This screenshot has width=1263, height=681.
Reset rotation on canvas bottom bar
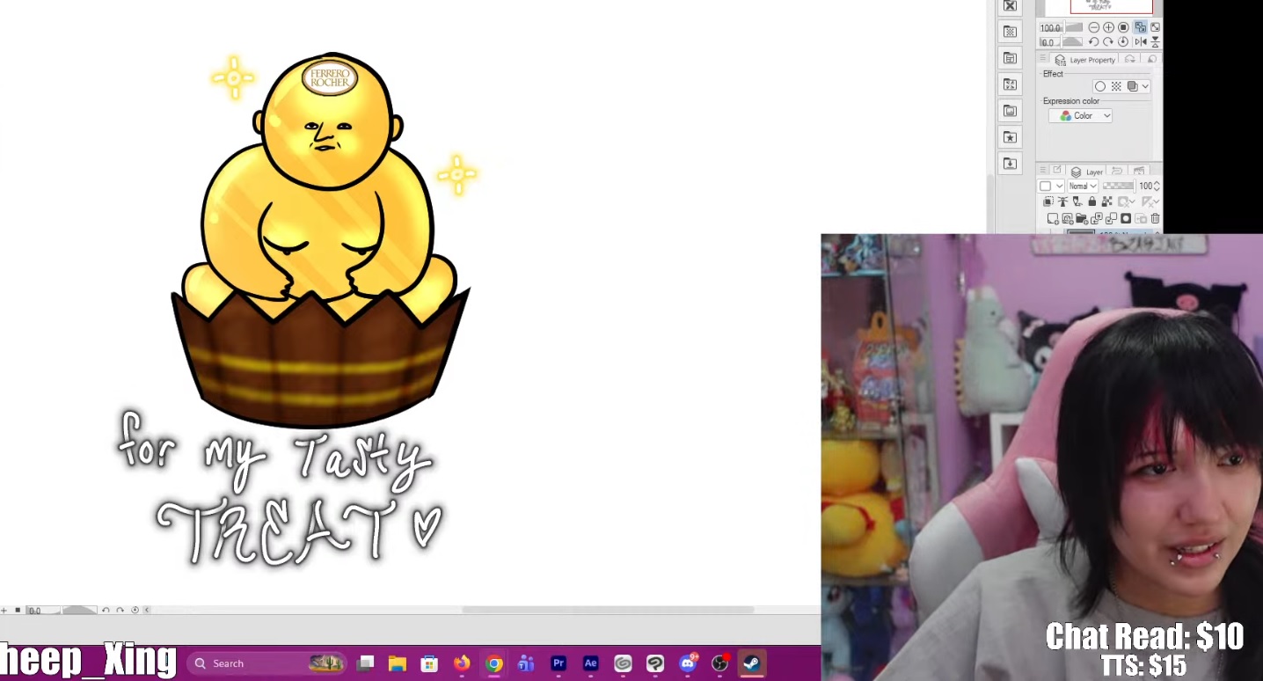pos(135,610)
